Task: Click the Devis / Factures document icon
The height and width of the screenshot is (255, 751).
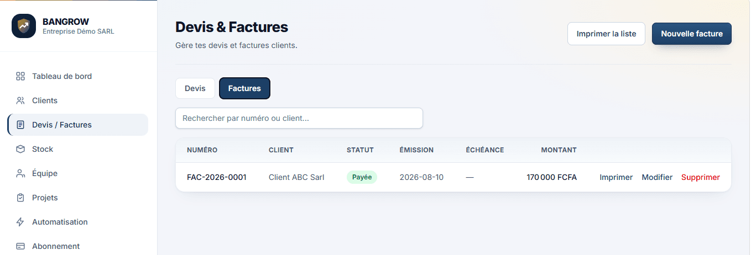Action: [x=20, y=125]
